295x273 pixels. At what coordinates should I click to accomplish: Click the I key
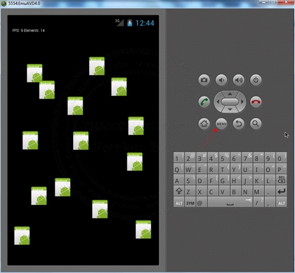click(258, 168)
